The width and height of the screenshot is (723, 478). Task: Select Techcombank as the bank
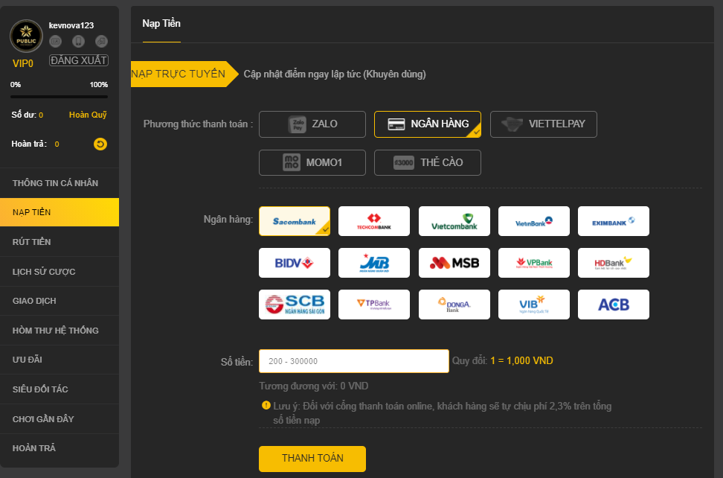pyautogui.click(x=374, y=221)
